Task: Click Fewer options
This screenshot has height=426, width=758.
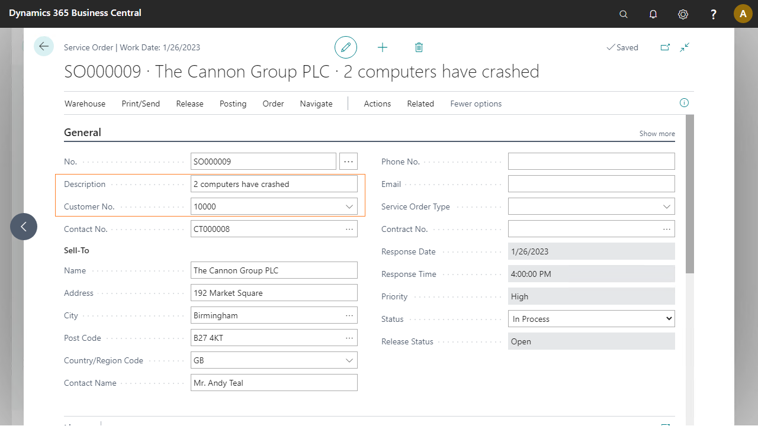Action: tap(476, 104)
